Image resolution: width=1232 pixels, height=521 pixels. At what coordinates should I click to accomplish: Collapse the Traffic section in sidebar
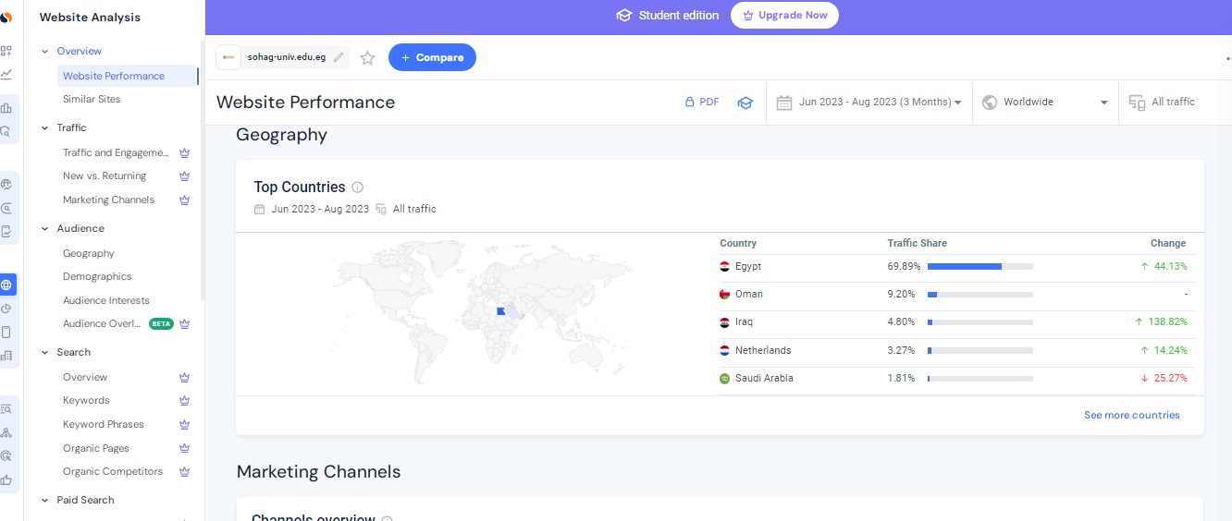(44, 128)
